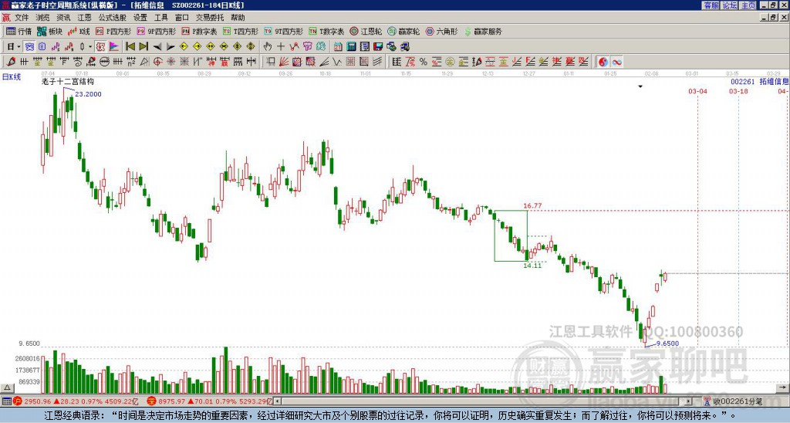Click the 03-04 date marker
This screenshot has width=790, height=423.
pyautogui.click(x=697, y=91)
